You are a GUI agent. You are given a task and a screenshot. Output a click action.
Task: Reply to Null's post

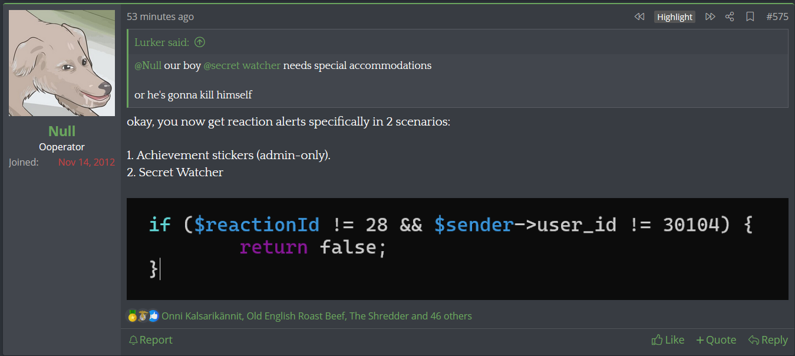click(768, 340)
